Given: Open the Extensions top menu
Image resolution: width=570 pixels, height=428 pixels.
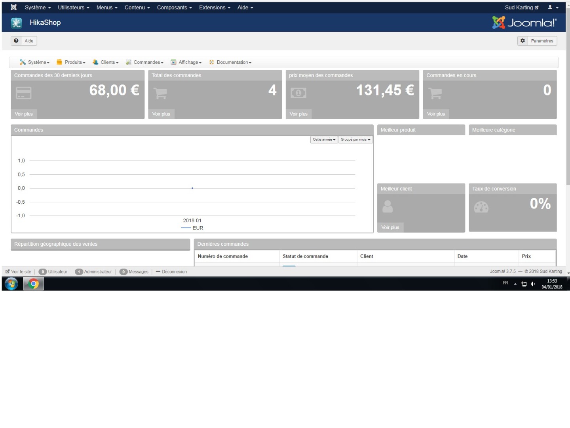Looking at the screenshot, I should (215, 8).
